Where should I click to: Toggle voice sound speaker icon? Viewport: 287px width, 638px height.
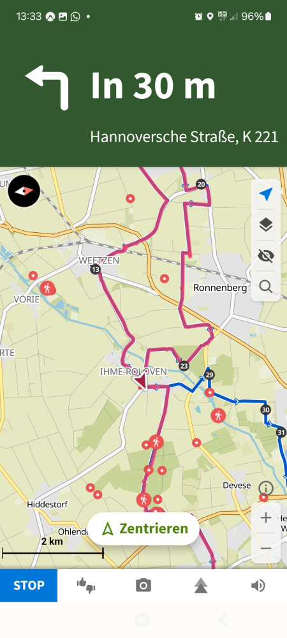pyautogui.click(x=258, y=586)
